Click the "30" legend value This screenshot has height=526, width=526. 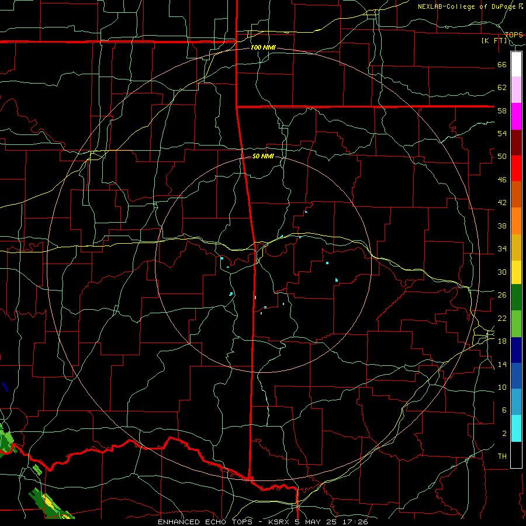(502, 272)
